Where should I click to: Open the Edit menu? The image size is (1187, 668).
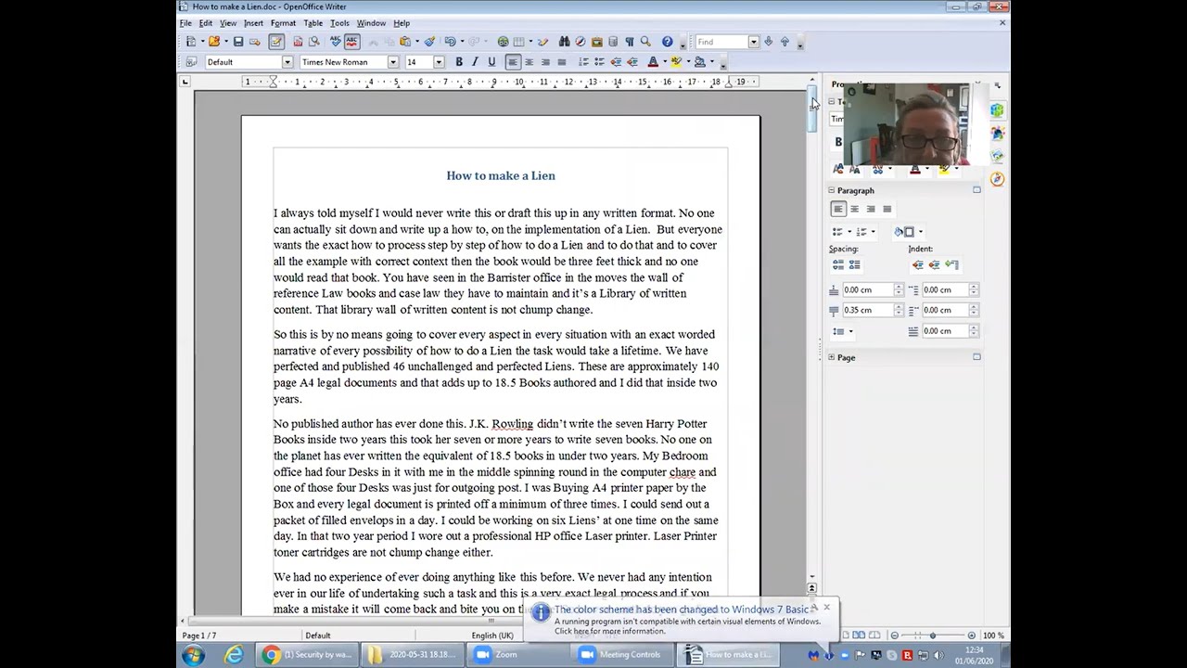click(x=206, y=23)
